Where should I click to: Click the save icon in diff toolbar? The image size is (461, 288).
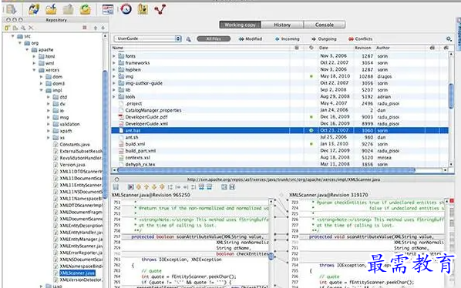(x=116, y=187)
